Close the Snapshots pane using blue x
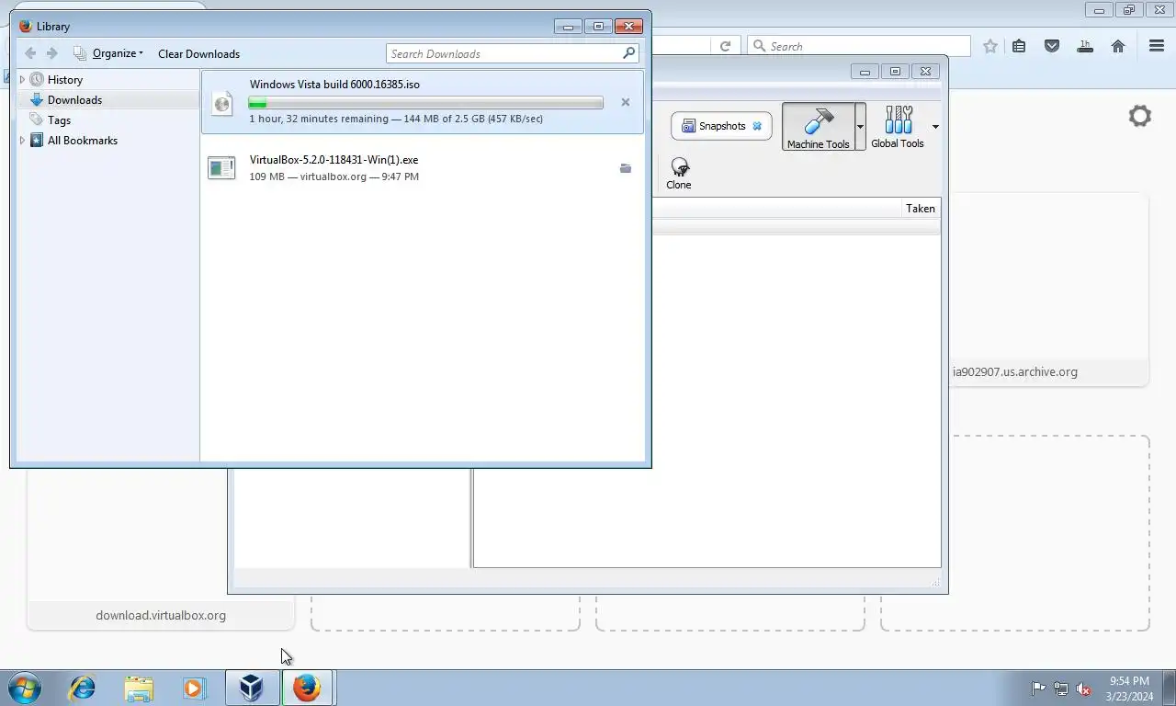Screen dimensions: 1176x706 click(x=757, y=126)
